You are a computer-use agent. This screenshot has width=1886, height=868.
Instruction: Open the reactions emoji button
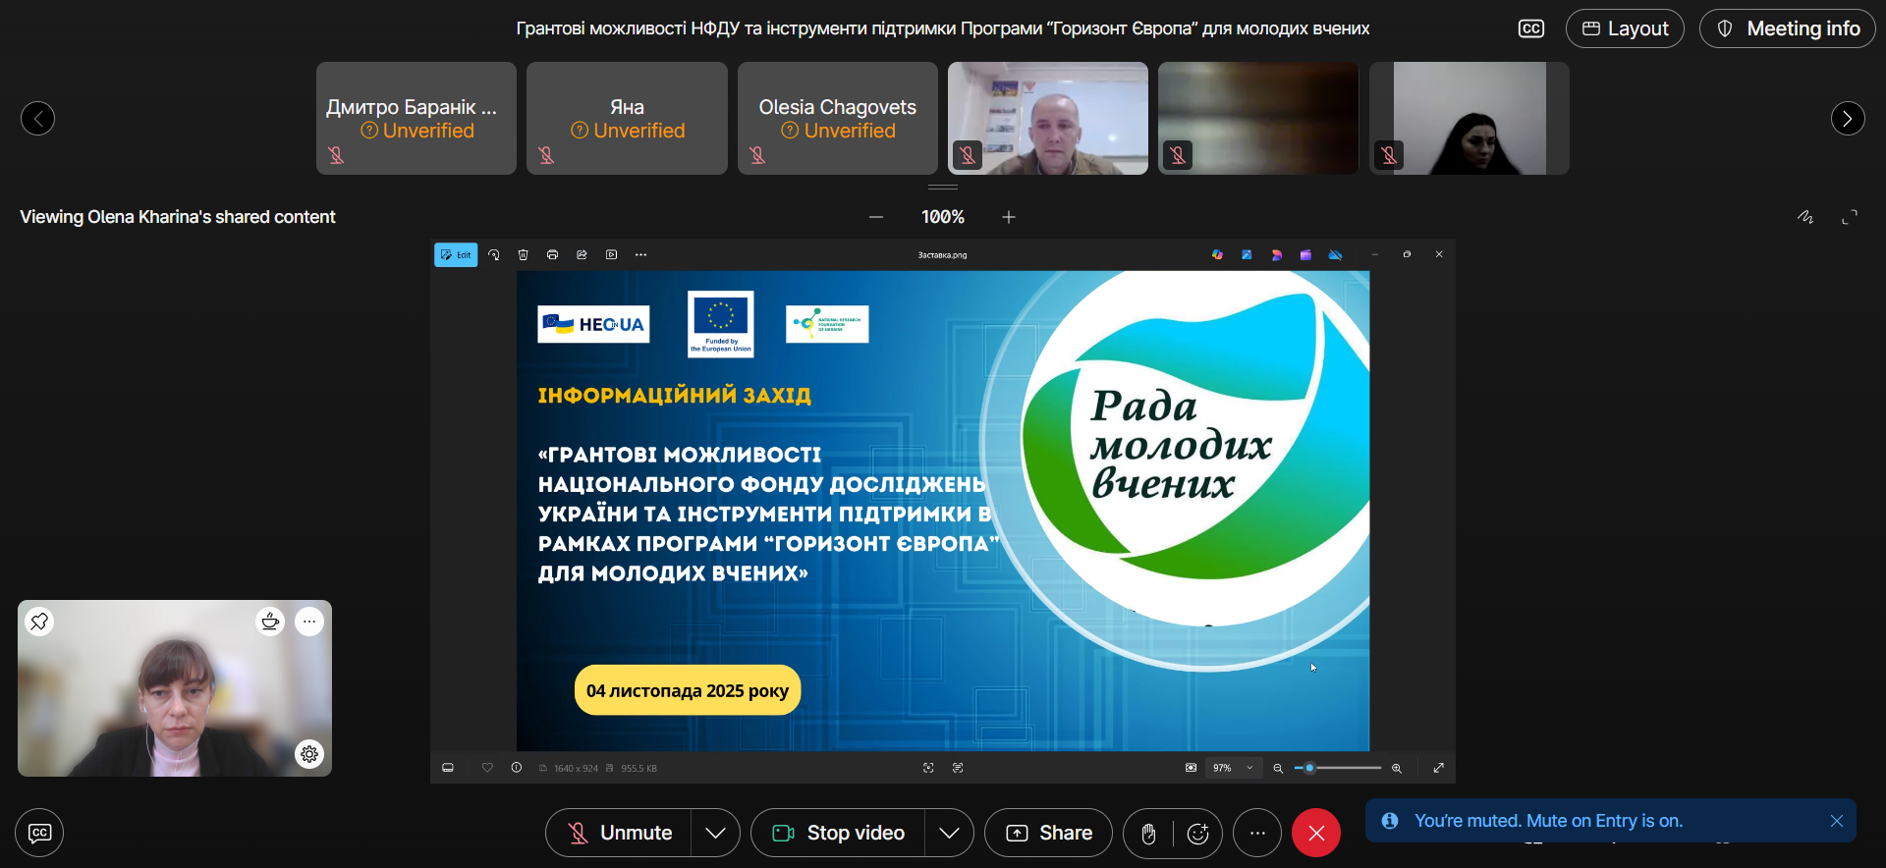point(1198,834)
